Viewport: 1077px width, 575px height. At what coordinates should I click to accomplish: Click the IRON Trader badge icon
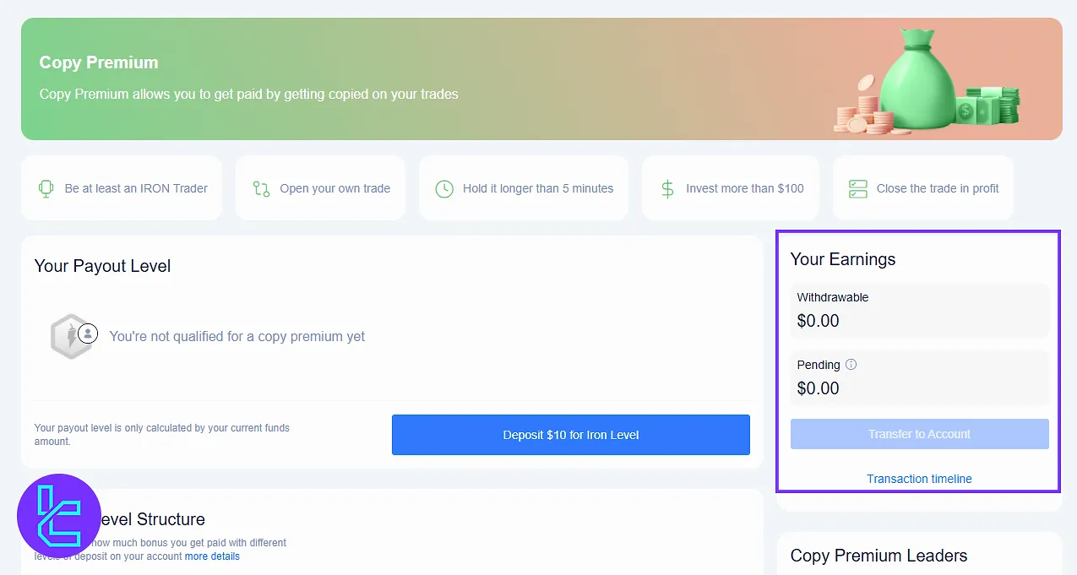coord(46,188)
